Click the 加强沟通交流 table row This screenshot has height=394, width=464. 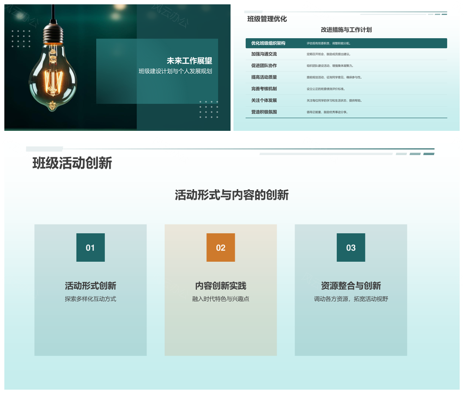point(346,54)
